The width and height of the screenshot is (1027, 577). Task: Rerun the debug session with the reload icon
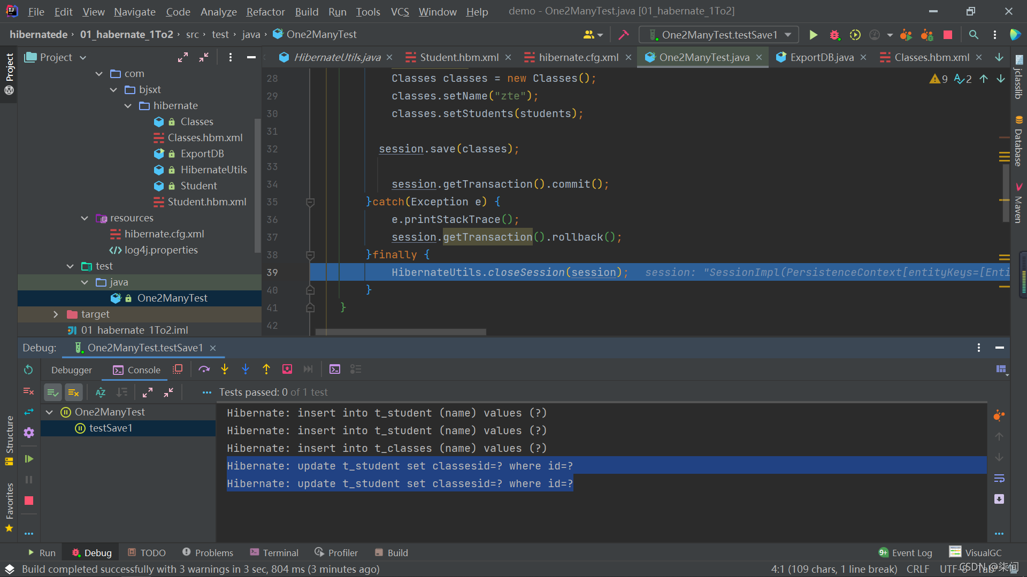click(x=28, y=370)
